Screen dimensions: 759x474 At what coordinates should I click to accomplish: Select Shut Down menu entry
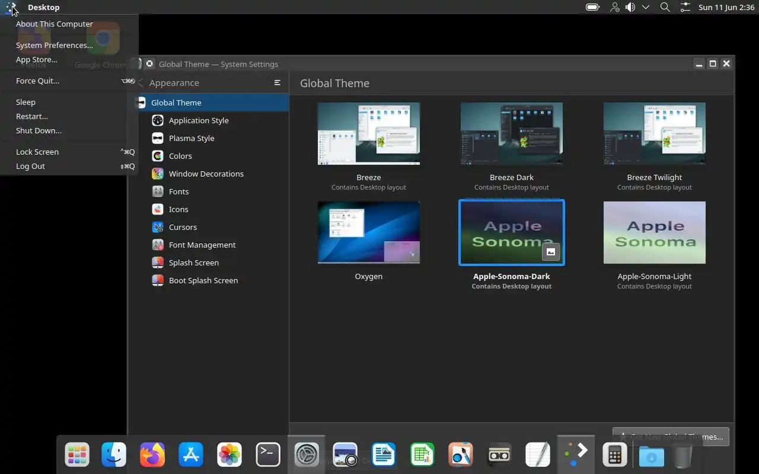pos(69,130)
